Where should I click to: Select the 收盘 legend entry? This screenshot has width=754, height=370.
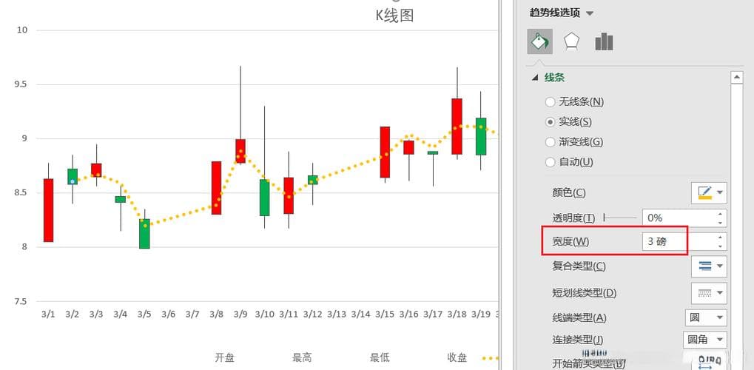tap(457, 357)
